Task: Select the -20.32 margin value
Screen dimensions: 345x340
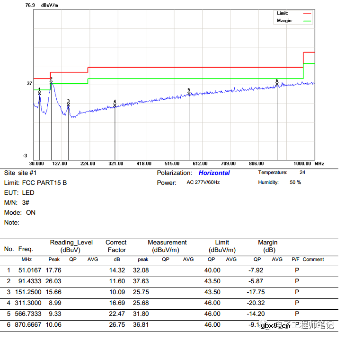Action: tap(256, 303)
